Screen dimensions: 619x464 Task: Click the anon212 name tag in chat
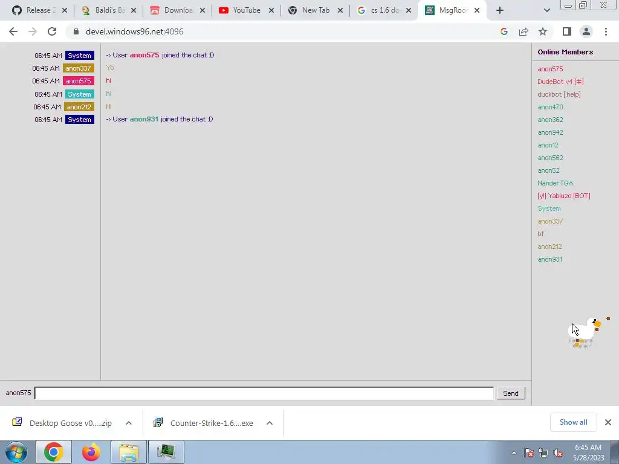click(79, 107)
